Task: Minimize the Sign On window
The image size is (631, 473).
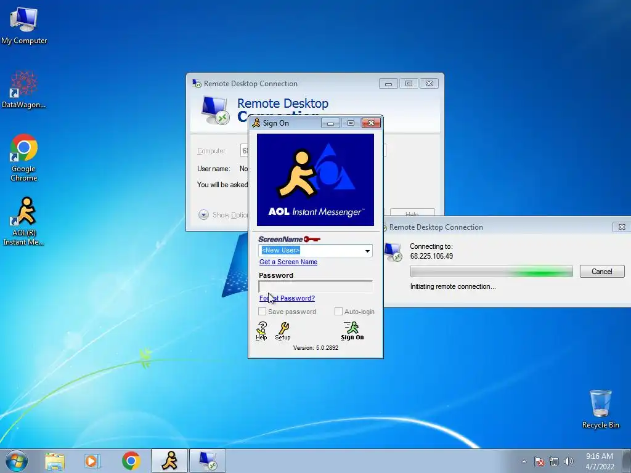Action: pyautogui.click(x=330, y=123)
